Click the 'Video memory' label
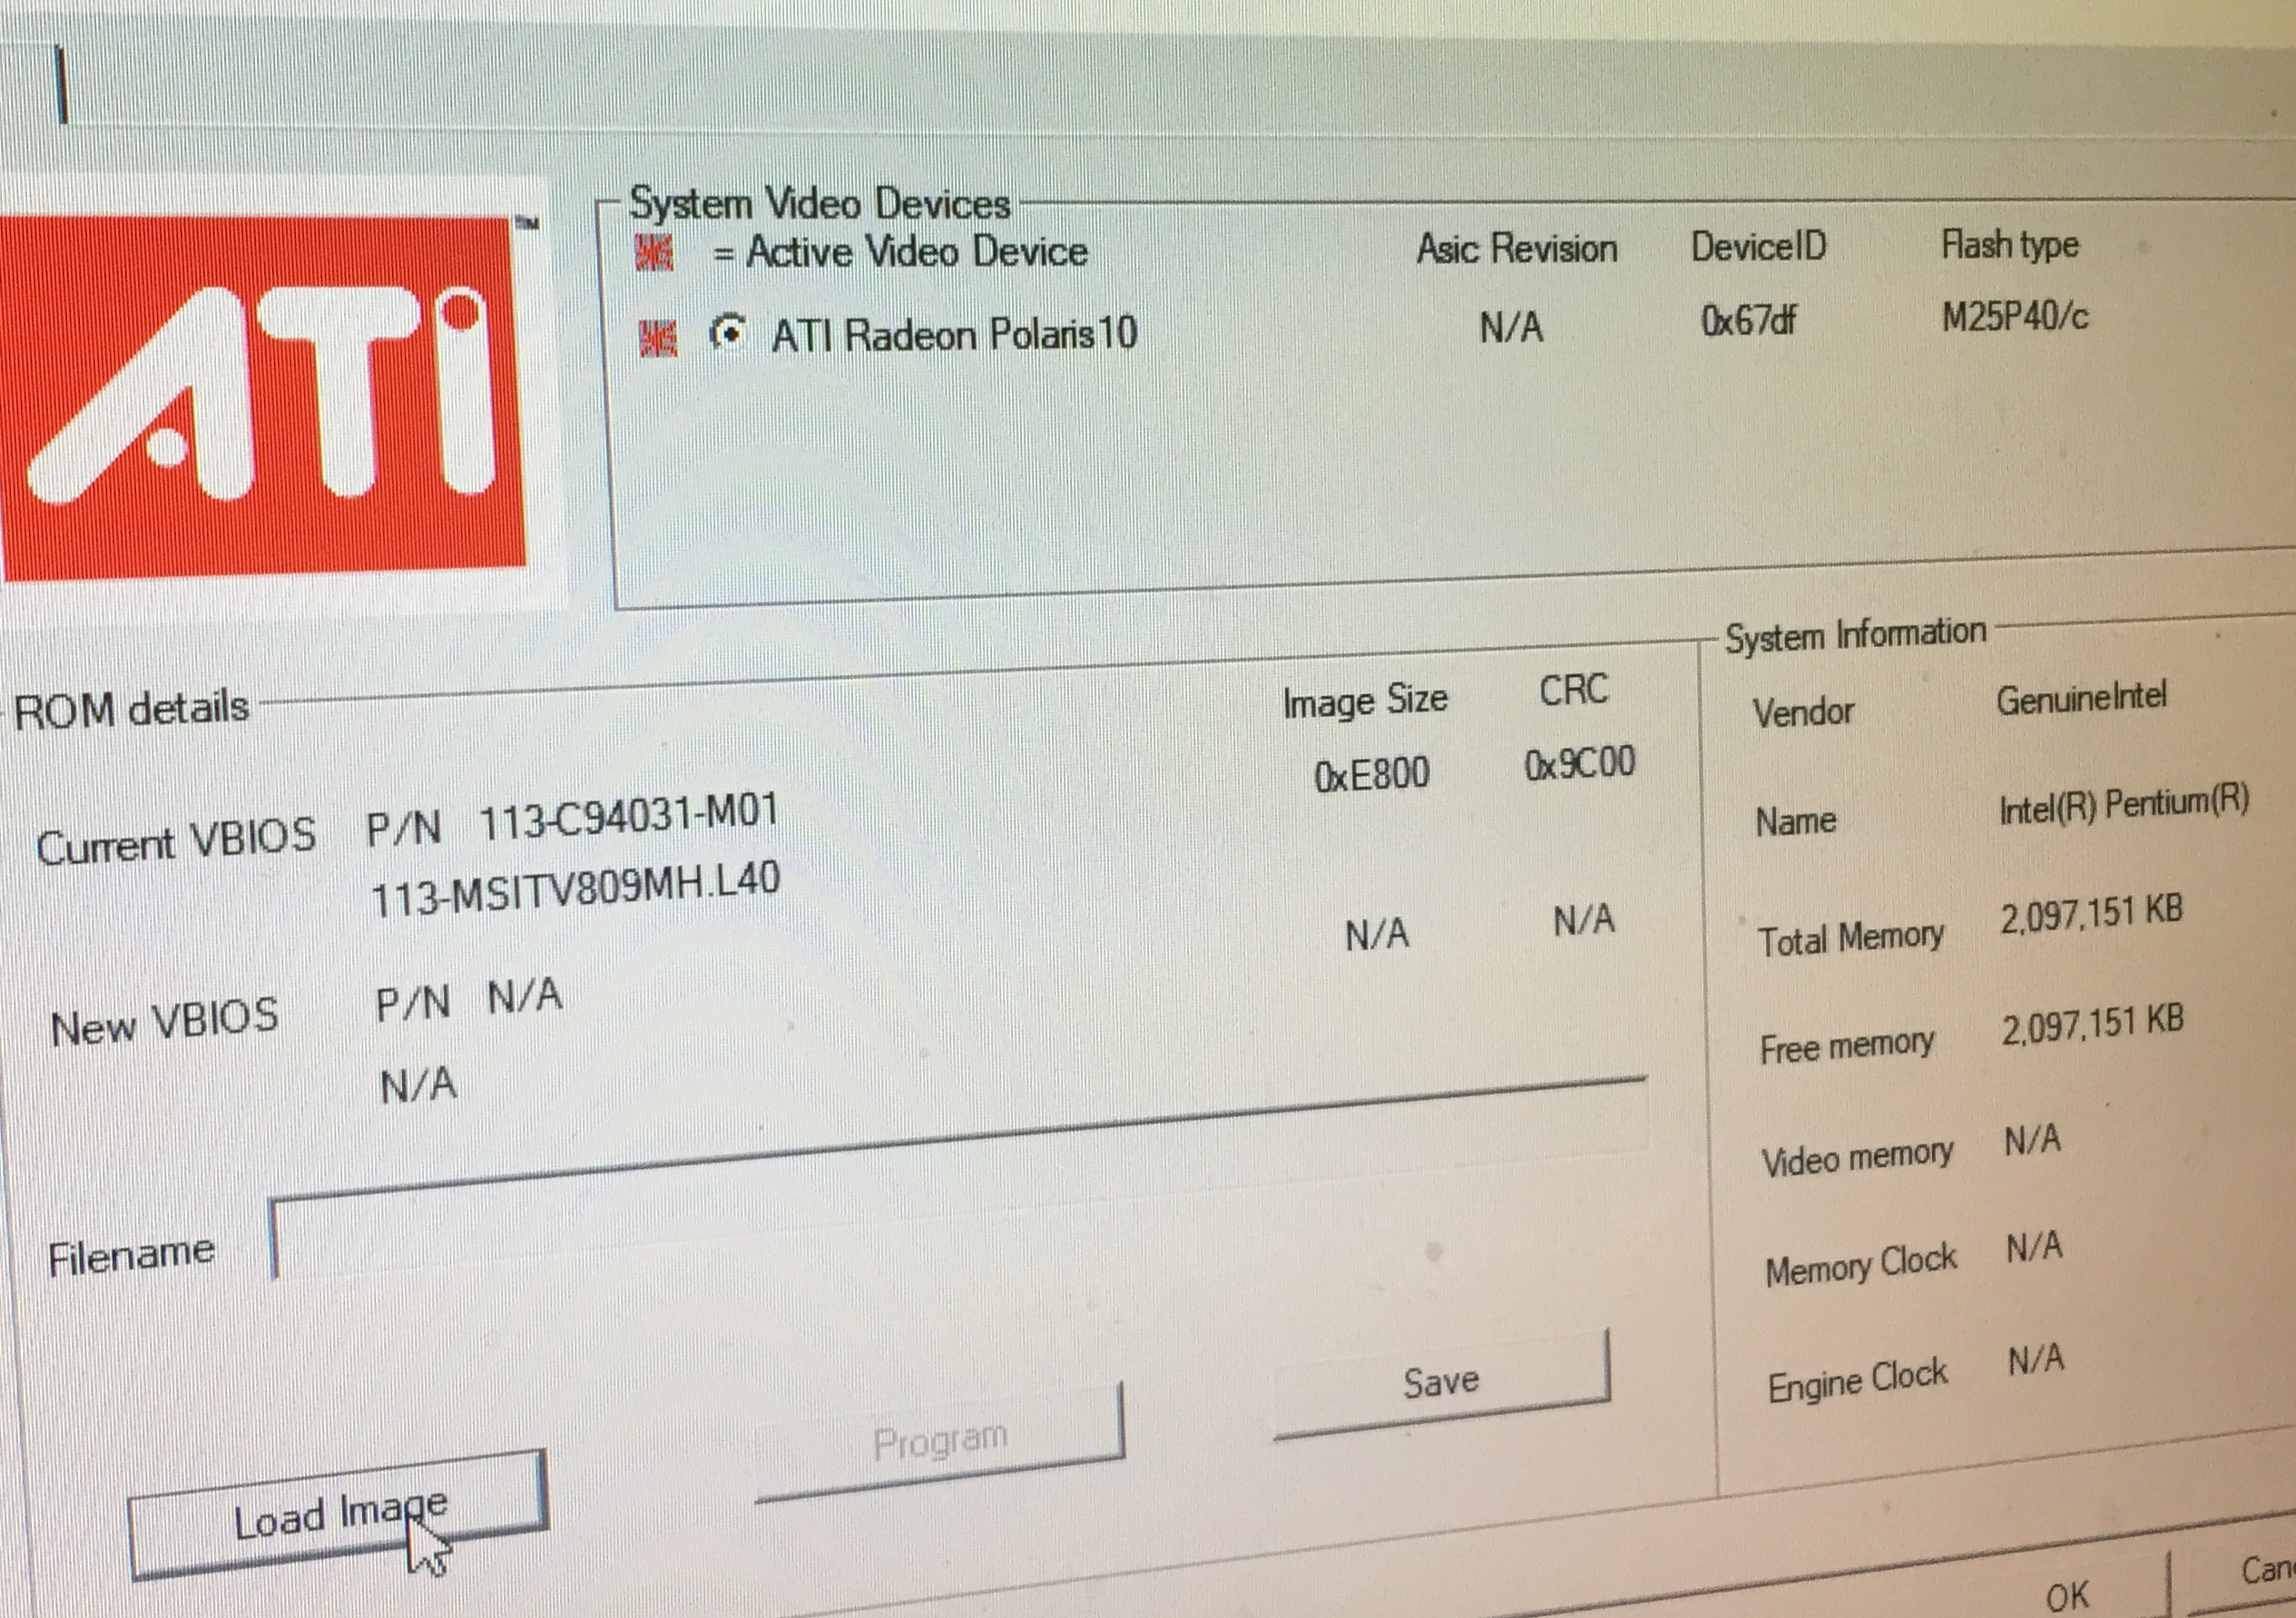 pos(1857,1157)
